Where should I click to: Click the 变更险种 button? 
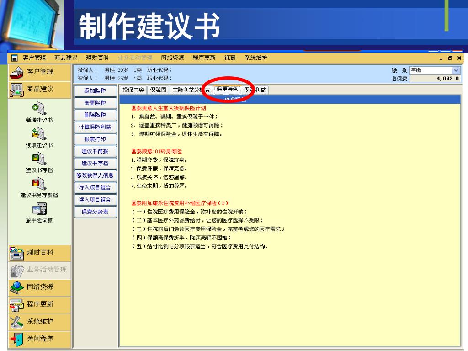pos(95,103)
